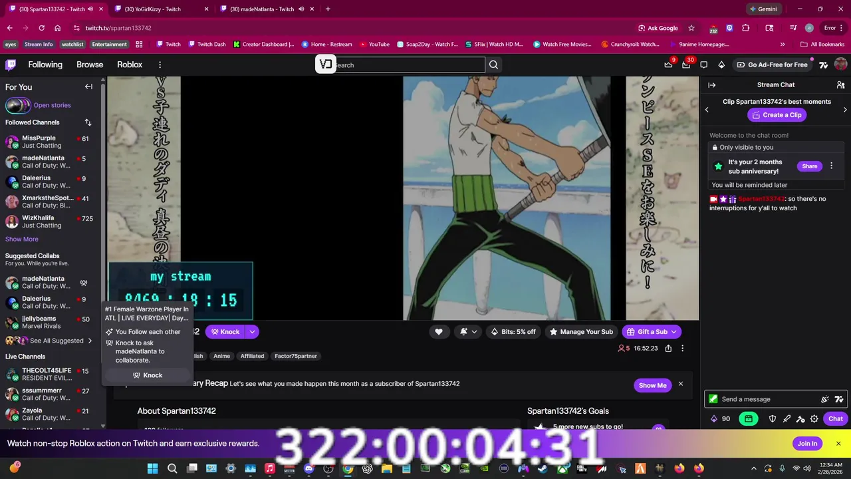Image resolution: width=851 pixels, height=479 pixels.
Task: Open the Following page
Action: (x=45, y=65)
